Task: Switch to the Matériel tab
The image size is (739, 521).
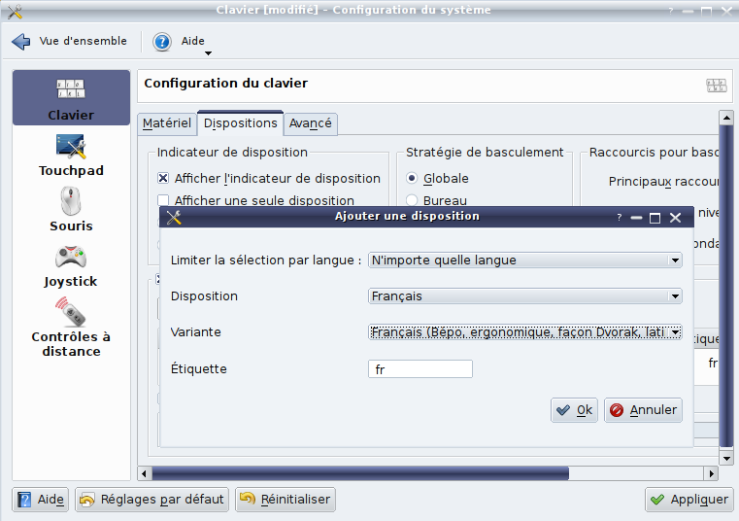Action: click(x=167, y=123)
